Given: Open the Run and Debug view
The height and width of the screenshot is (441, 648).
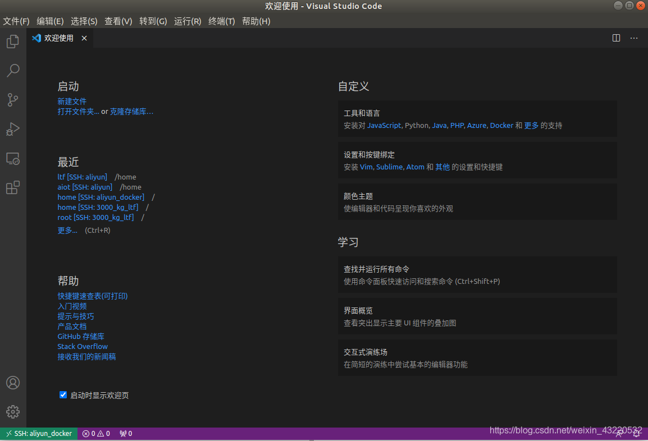Looking at the screenshot, I should [x=13, y=129].
